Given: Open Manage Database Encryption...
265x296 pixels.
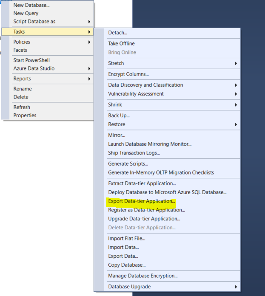Looking at the screenshot, I should [167, 276].
